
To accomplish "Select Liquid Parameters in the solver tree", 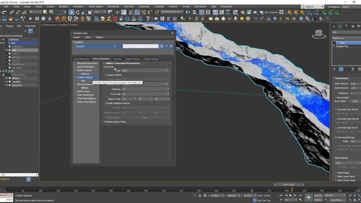I will point(85,67).
